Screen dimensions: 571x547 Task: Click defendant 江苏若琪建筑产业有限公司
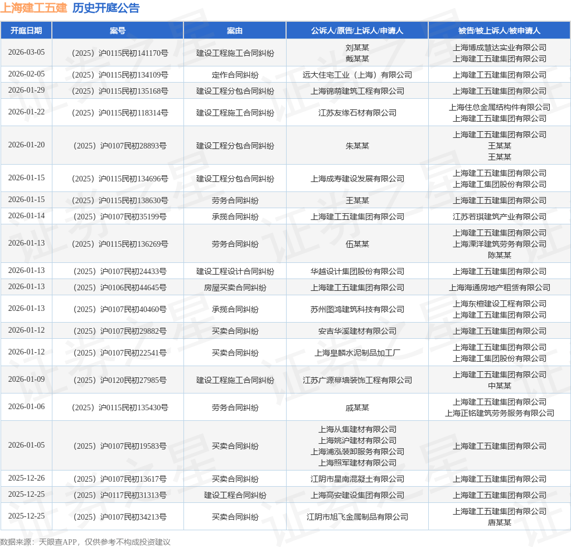coord(499,217)
